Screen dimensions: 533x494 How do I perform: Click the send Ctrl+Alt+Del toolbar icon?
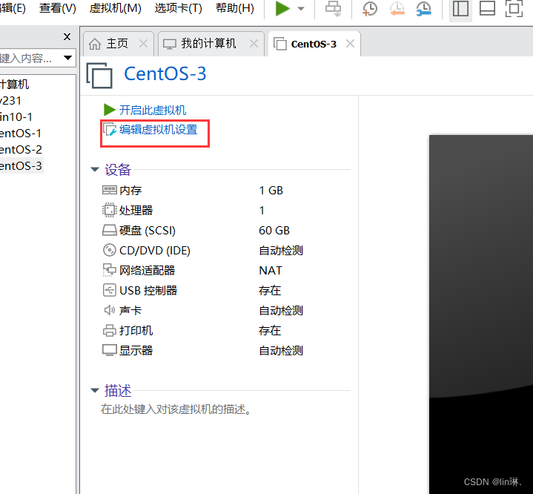pos(334,8)
